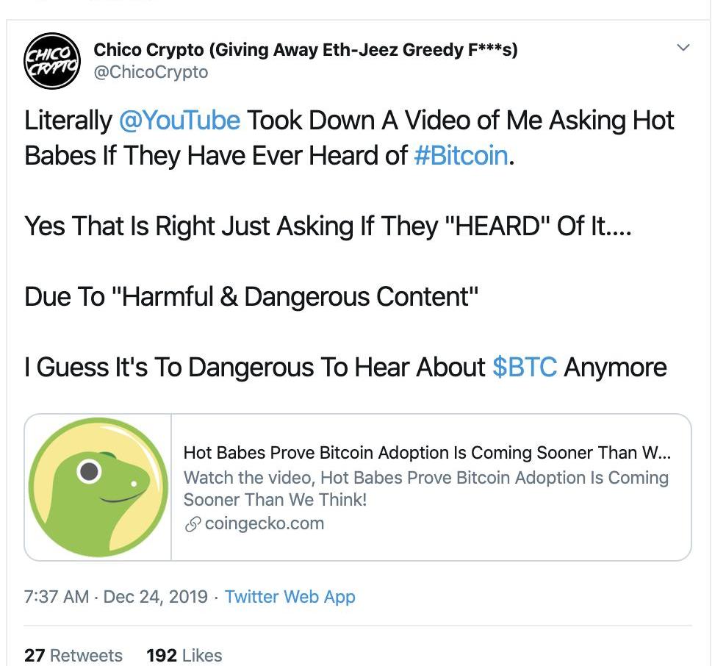Open the Hot Babes Prove Bitcoin card title
This screenshot has height=666, width=726.
426,452
